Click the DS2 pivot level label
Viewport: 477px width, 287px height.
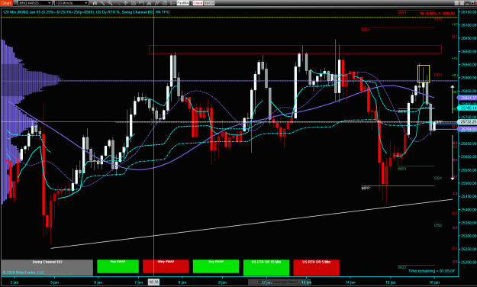click(438, 225)
